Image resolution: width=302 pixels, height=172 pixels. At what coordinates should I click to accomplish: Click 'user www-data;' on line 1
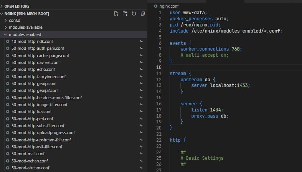188,13
